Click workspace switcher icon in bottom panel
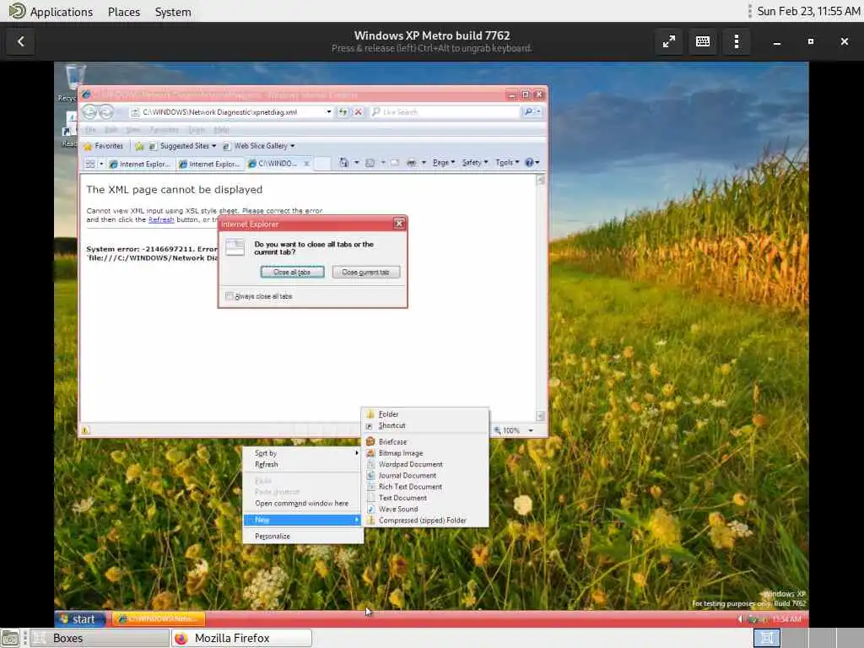Screen dimensions: 864x648 [766, 638]
